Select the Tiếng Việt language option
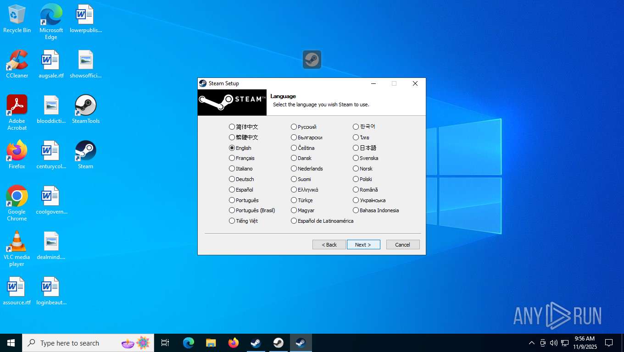 point(243,221)
